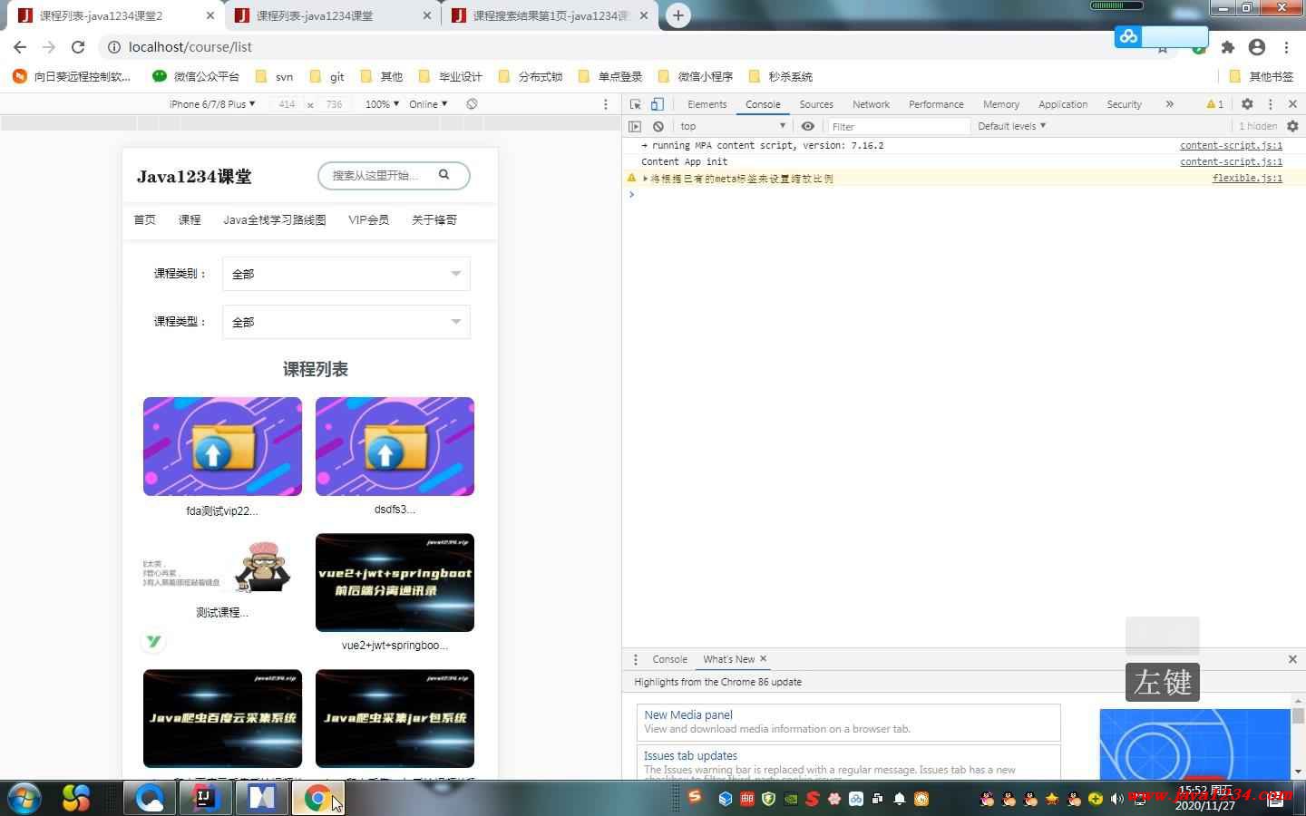
Task: Close the What's New drawer tab
Action: (764, 659)
